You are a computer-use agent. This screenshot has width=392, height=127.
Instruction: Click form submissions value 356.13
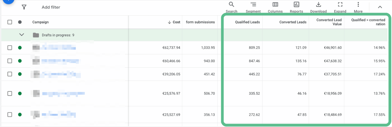click(209, 115)
